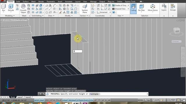The width and height of the screenshot is (186, 104).
Task: Open the Annotate ribbon tab
Action: point(69,1)
